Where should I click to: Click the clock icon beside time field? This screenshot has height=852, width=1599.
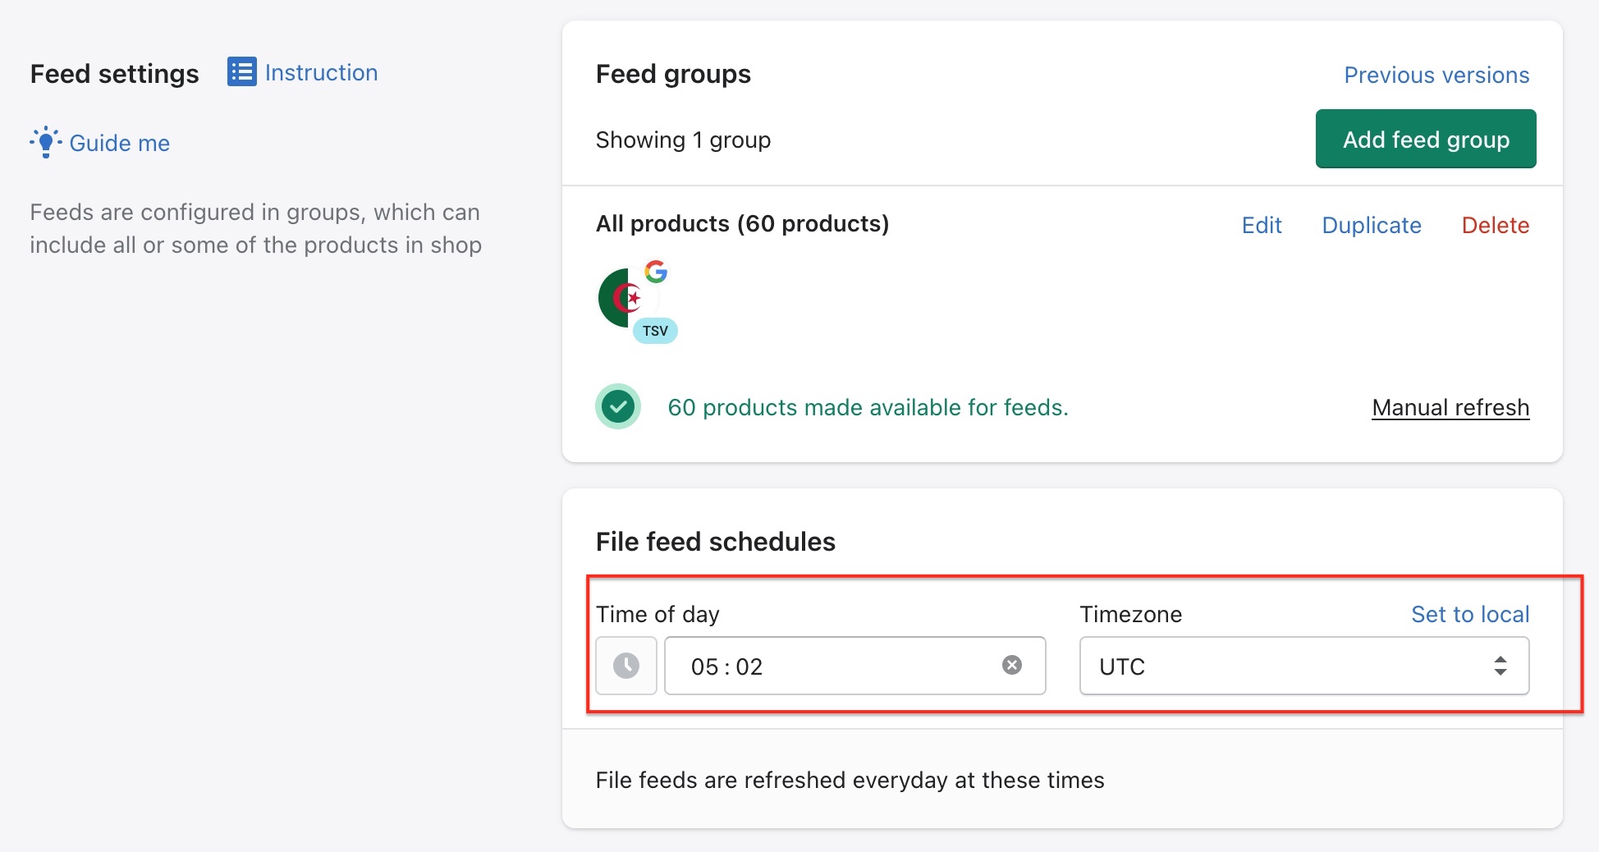626,666
